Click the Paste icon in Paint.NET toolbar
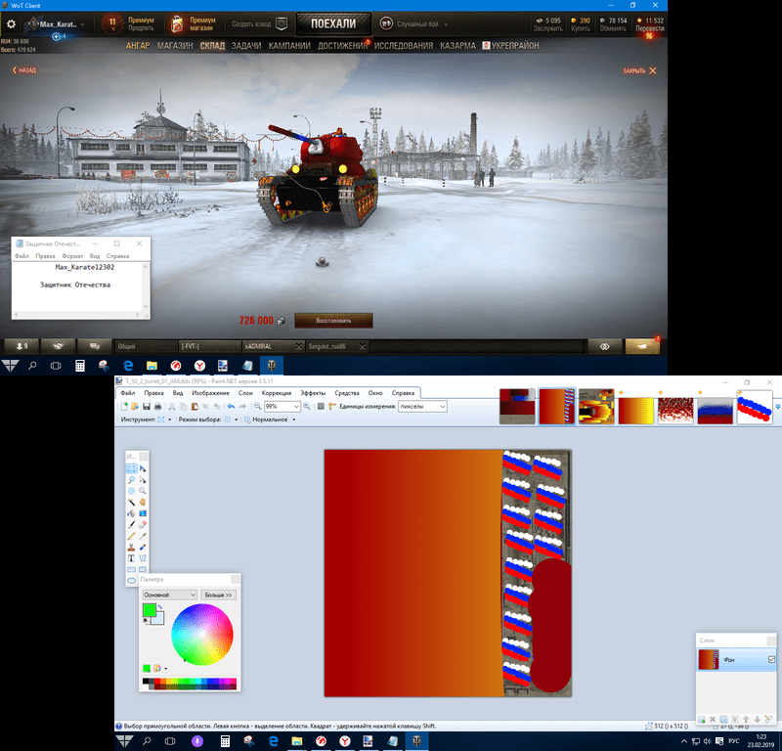This screenshot has width=782, height=751. [x=195, y=407]
